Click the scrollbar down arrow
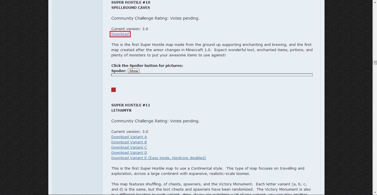The width and height of the screenshot is (377, 195). 375,193
